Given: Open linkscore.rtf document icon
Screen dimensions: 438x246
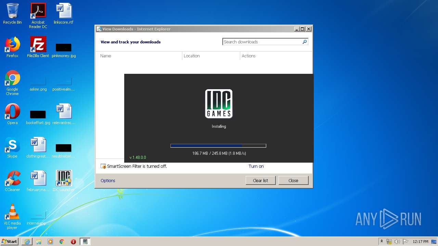Looking at the screenshot, I should click(64, 14).
